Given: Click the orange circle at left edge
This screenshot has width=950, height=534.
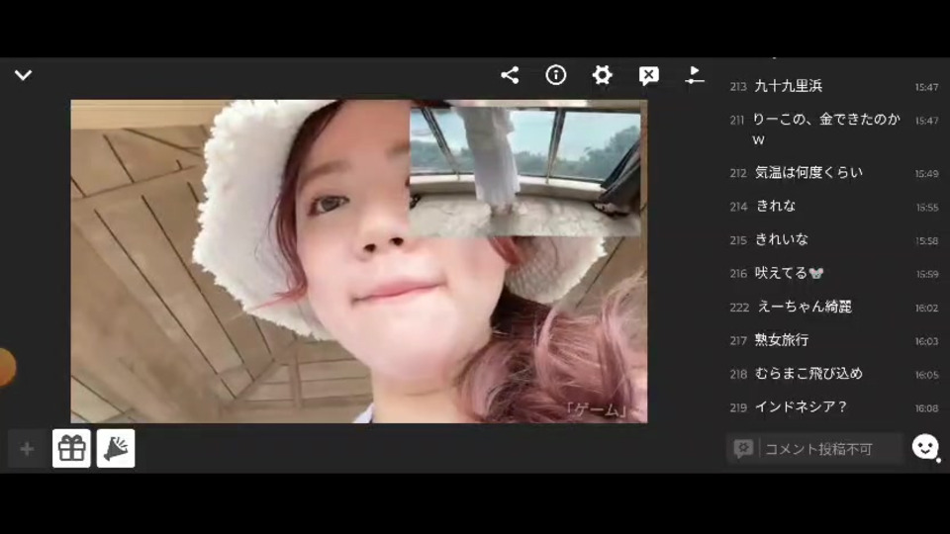Looking at the screenshot, I should 7,367.
